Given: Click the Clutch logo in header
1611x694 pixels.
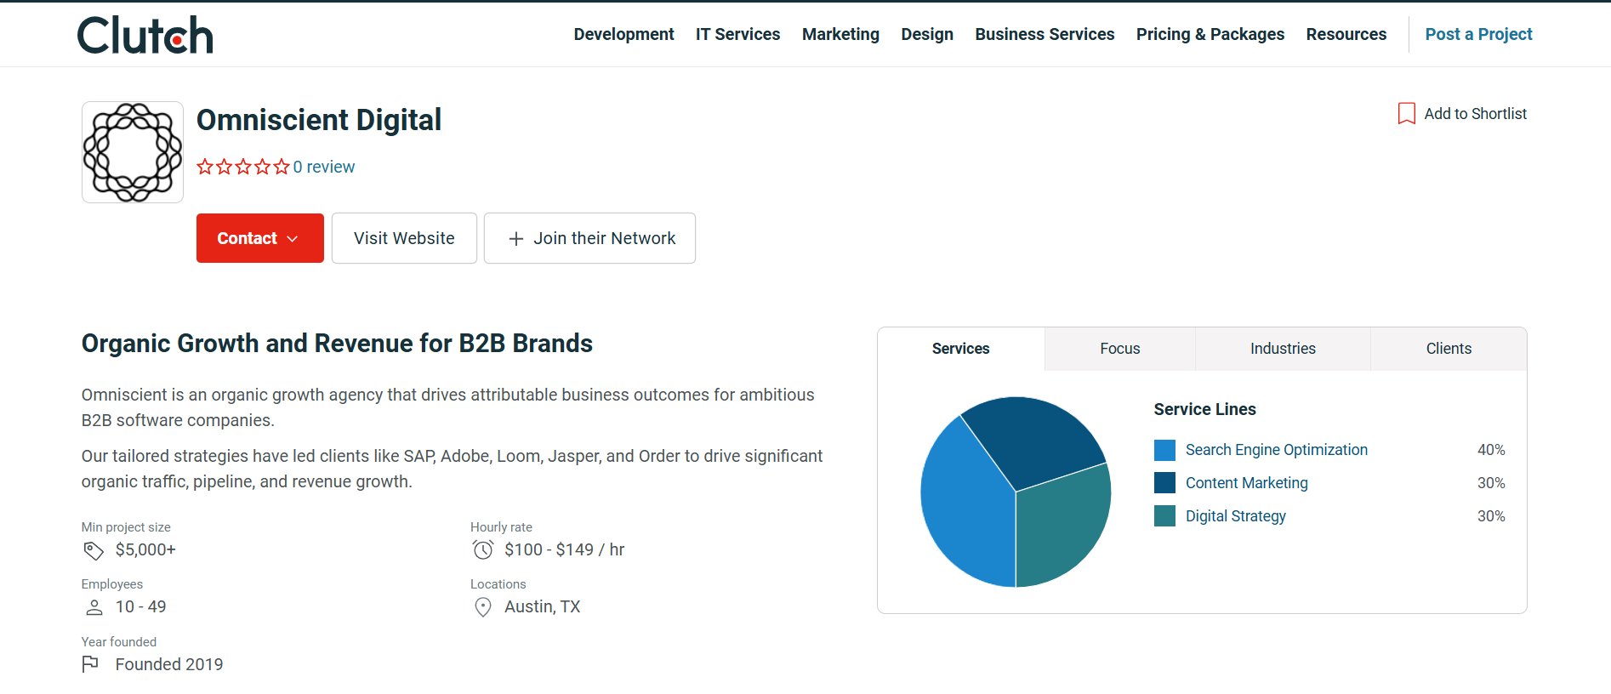Looking at the screenshot, I should coord(145,35).
